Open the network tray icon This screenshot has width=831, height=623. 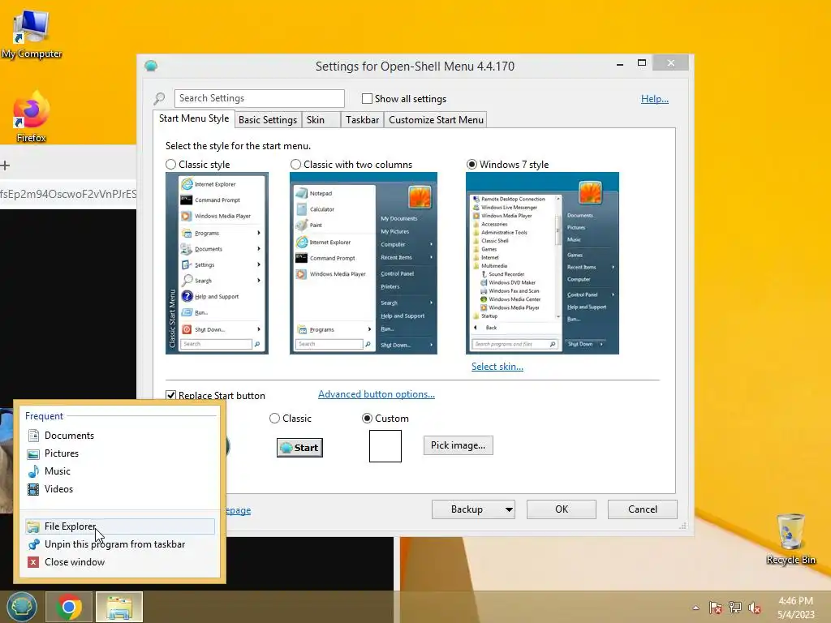coord(735,608)
